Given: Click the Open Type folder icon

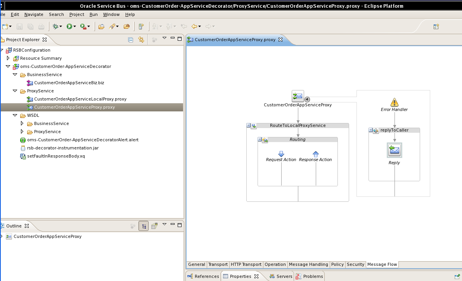Looking at the screenshot, I should click(101, 26).
